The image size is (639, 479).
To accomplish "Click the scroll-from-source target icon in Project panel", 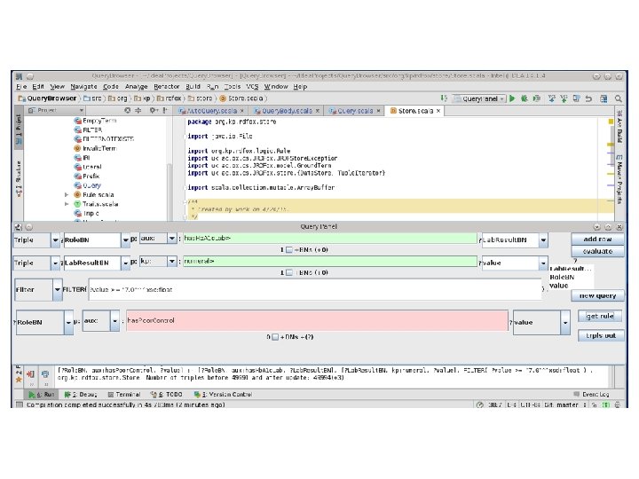I will pos(128,110).
